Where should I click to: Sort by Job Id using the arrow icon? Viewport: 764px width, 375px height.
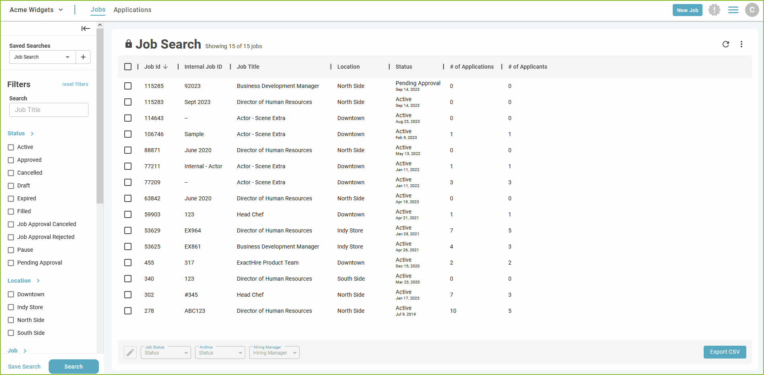pyautogui.click(x=165, y=67)
